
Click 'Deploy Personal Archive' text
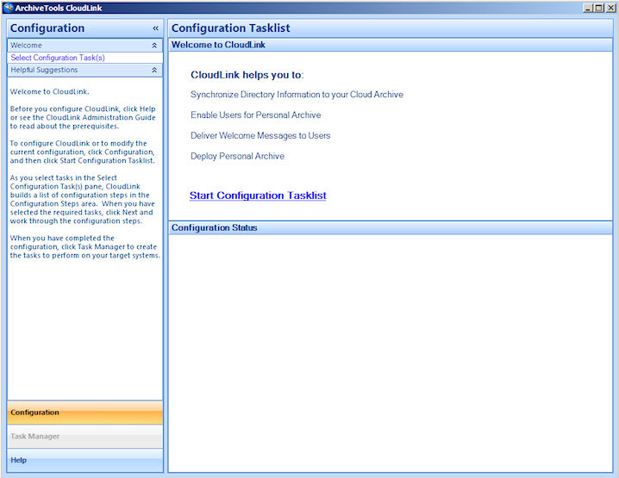click(237, 156)
